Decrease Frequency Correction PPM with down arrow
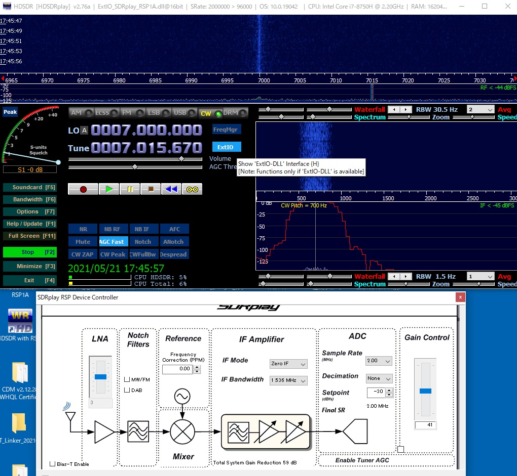Viewport: 517px width, 476px height. 197,371
